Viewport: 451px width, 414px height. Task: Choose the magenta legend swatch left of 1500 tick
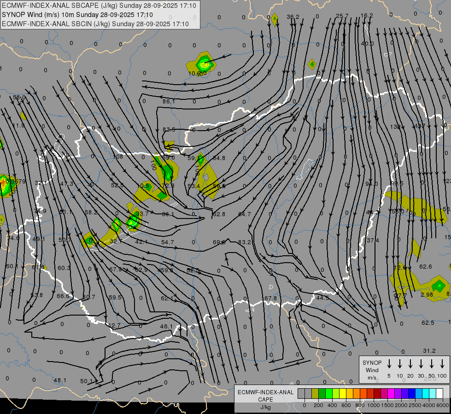[384, 394]
